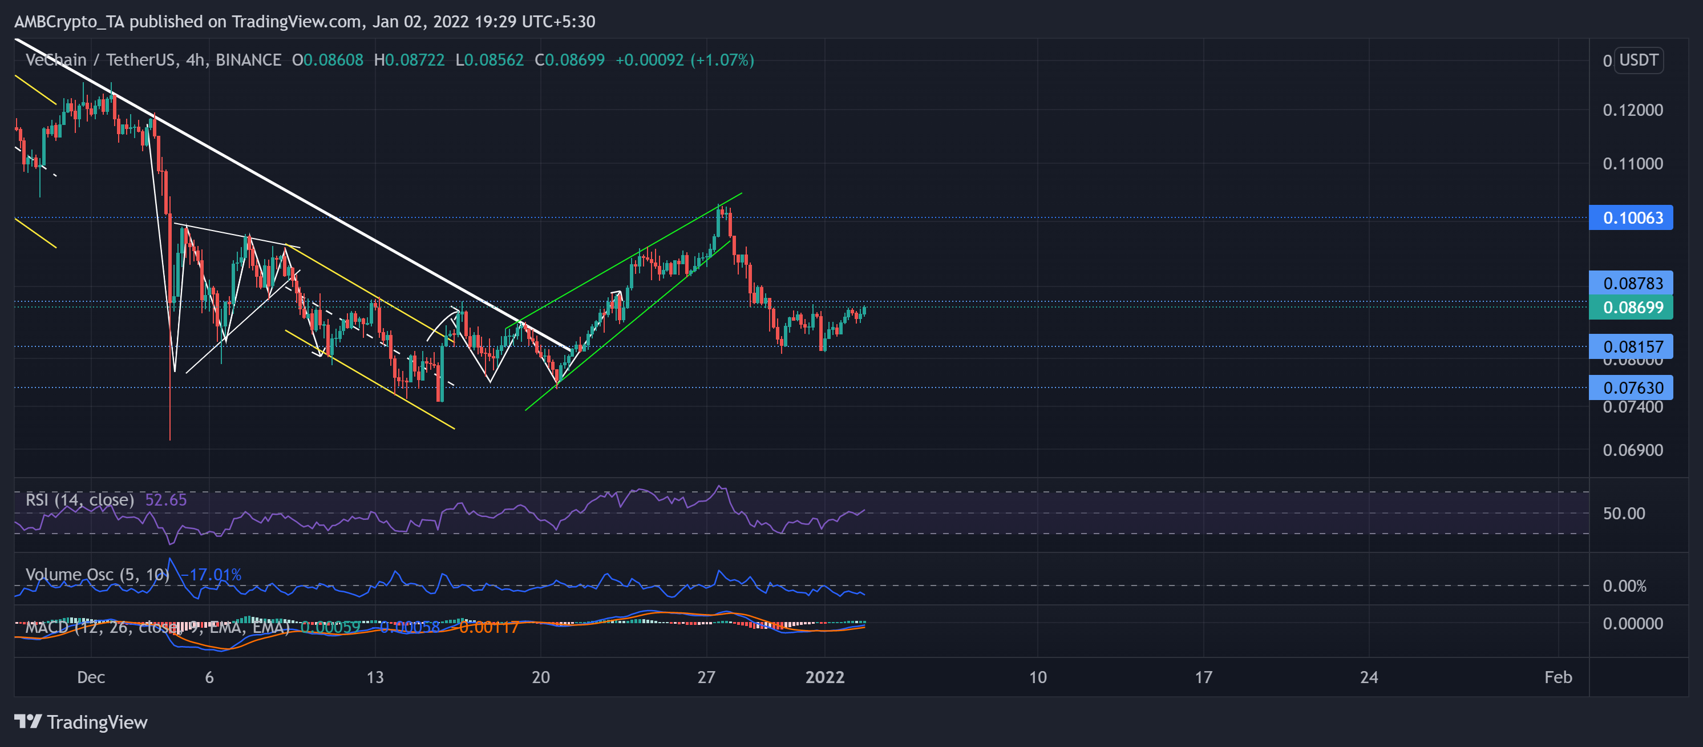Click the RSI 50.00 axis value

click(1624, 513)
